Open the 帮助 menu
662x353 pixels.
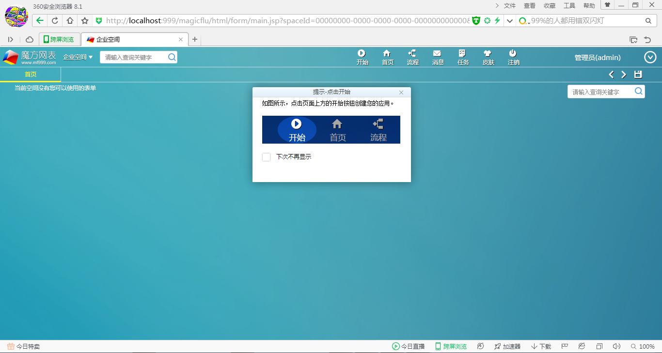click(x=589, y=6)
